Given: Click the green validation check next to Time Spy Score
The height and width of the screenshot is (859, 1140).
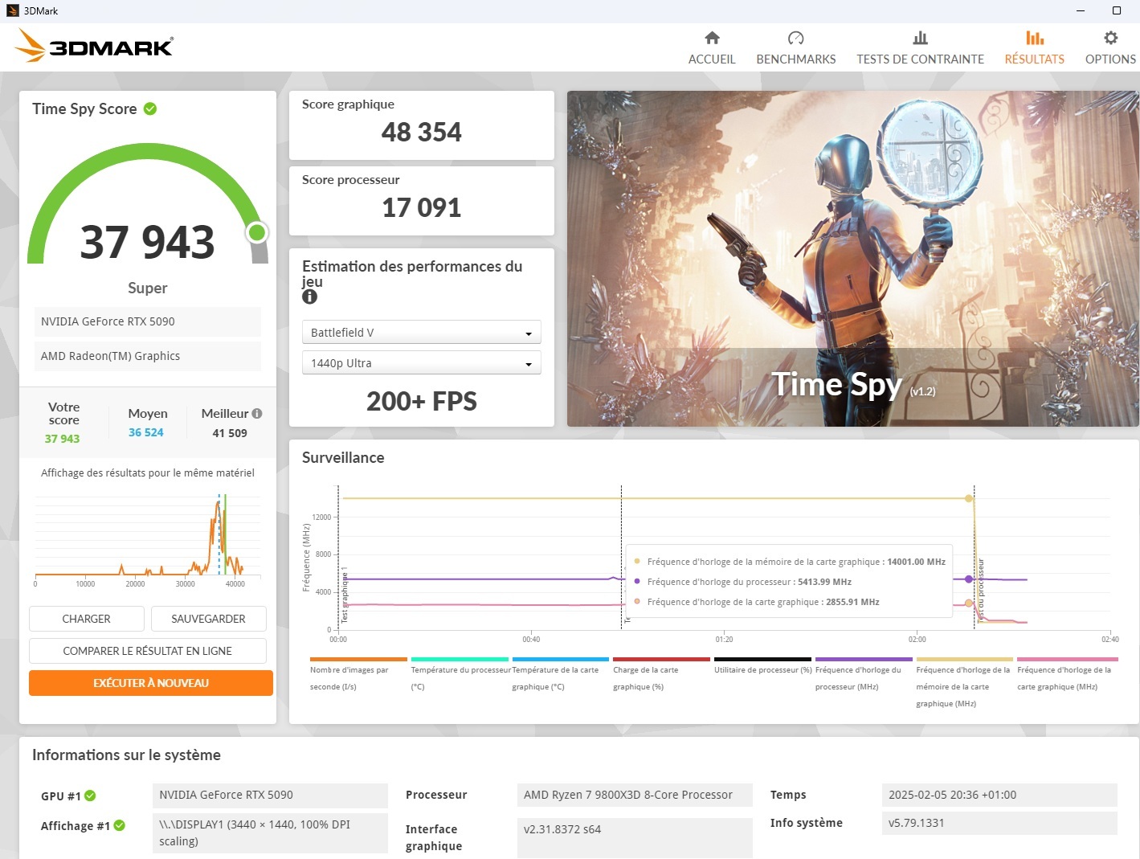Looking at the screenshot, I should (150, 108).
